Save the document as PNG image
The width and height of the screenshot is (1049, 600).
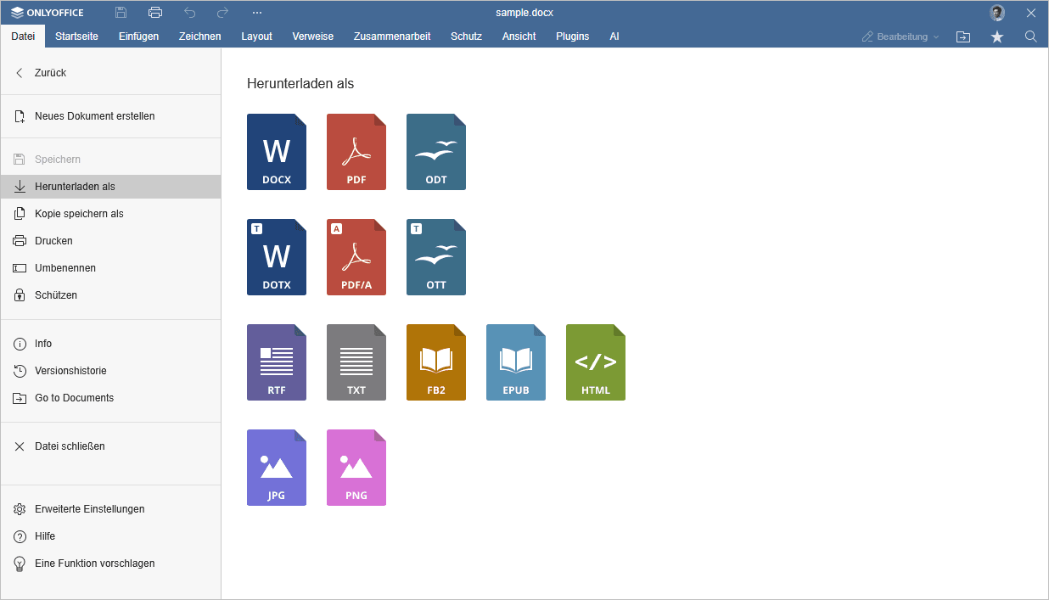(356, 468)
